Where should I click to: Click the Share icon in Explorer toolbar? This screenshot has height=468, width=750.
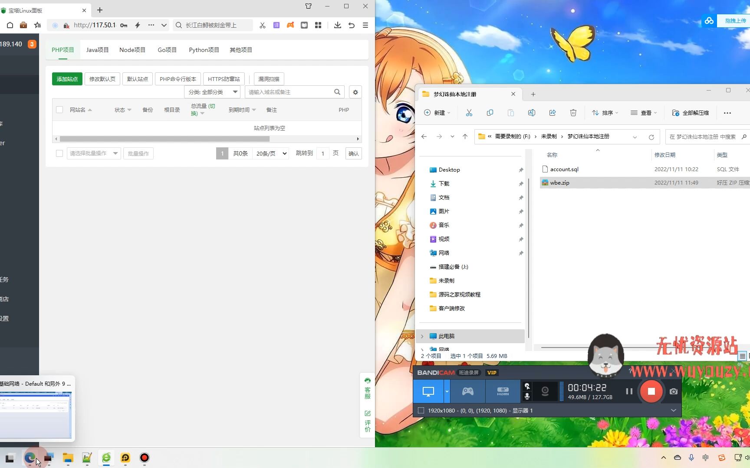point(553,113)
